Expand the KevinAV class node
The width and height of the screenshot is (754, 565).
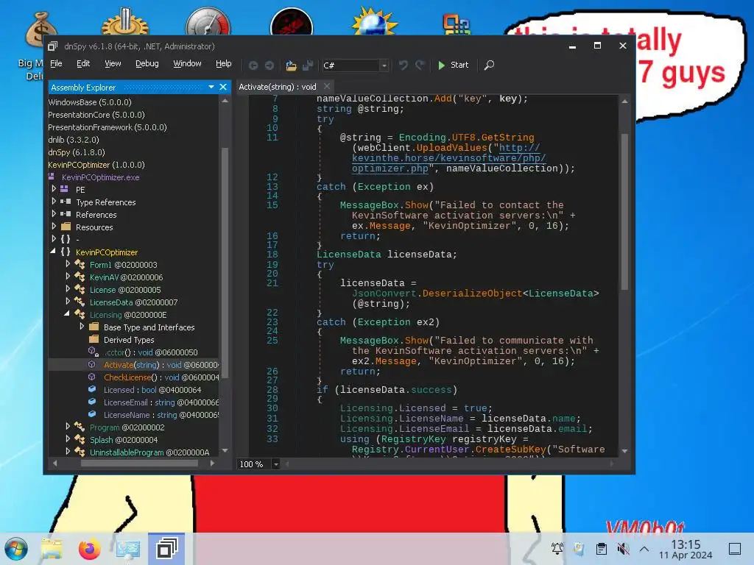point(68,277)
